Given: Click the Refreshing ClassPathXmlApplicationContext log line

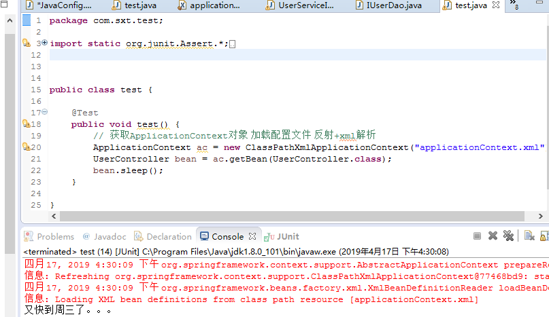Looking at the screenshot, I should [286, 276].
